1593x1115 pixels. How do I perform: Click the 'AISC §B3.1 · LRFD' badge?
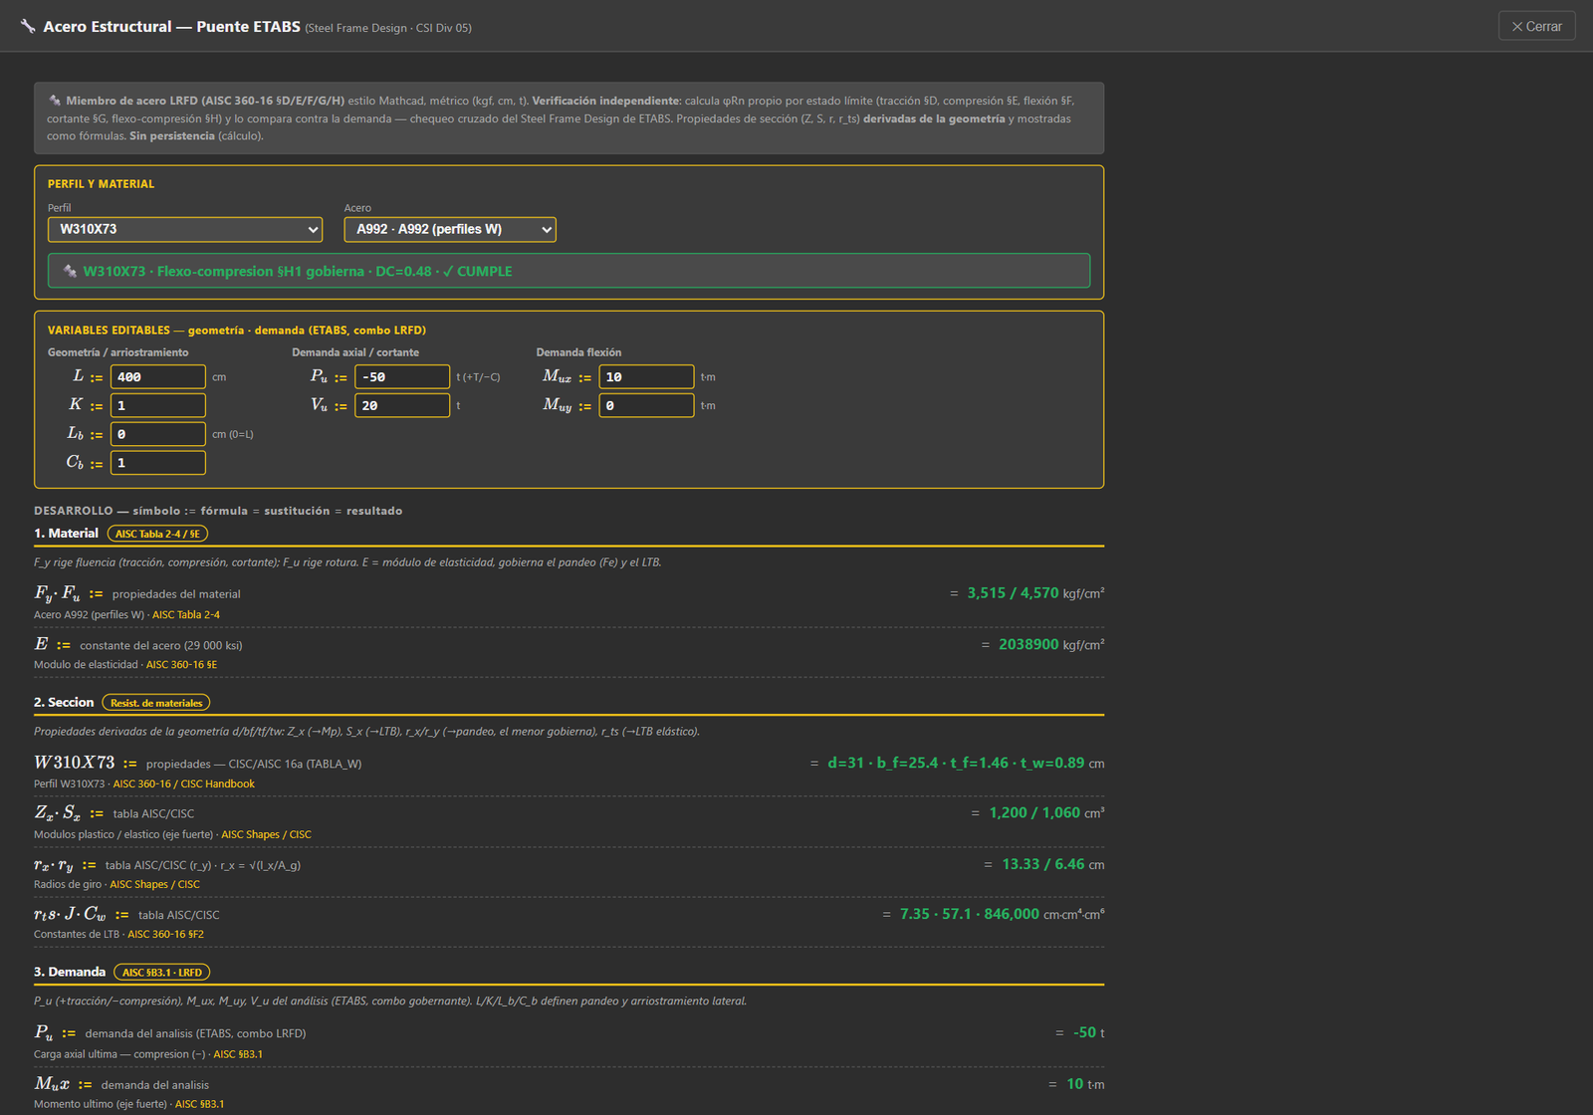coord(162,973)
